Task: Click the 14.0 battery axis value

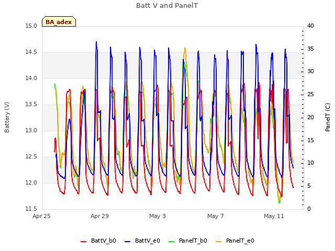Action: click(31, 78)
